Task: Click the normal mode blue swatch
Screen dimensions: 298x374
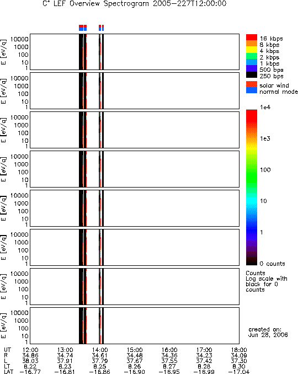Action: click(252, 90)
